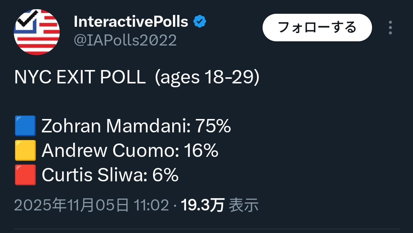
Task: Open the three-dot more options menu
Action: click(390, 28)
